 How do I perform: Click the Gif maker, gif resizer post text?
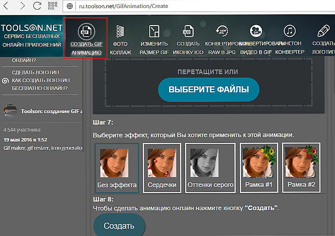click(x=43, y=148)
